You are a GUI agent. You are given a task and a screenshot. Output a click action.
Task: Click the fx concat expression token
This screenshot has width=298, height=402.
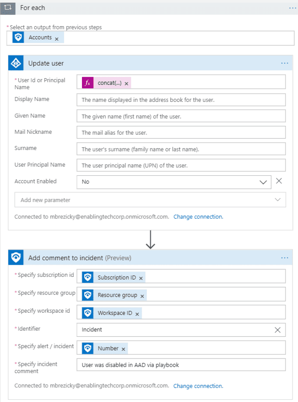106,83
